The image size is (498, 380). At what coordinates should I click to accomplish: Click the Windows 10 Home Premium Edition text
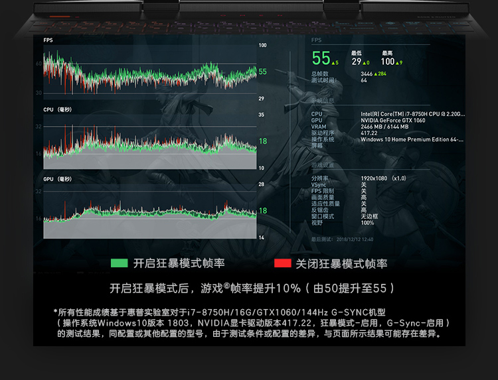click(412, 139)
